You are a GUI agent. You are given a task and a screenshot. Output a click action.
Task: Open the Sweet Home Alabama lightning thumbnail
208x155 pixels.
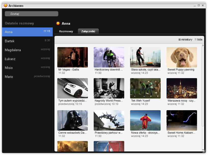tap(182, 120)
